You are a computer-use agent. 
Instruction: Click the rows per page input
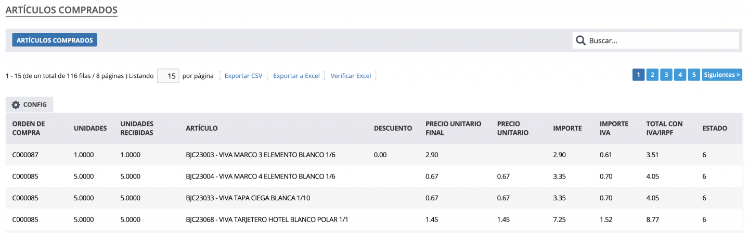168,76
